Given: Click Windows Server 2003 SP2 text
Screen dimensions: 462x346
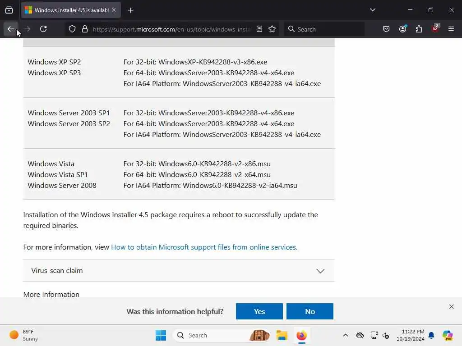Looking at the screenshot, I should click(x=69, y=124).
